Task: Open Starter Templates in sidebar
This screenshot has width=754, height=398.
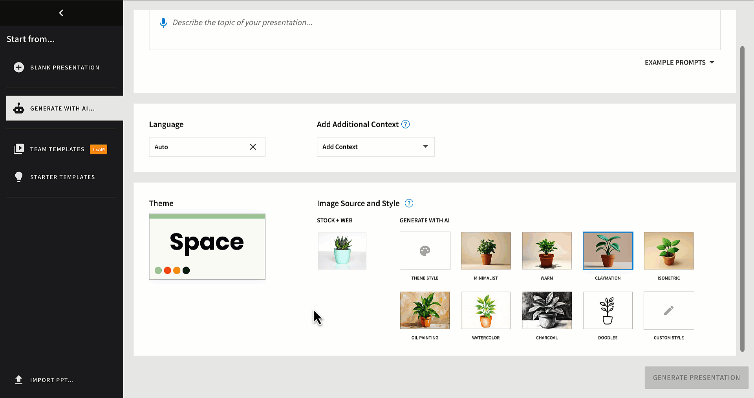Action: pos(62,177)
